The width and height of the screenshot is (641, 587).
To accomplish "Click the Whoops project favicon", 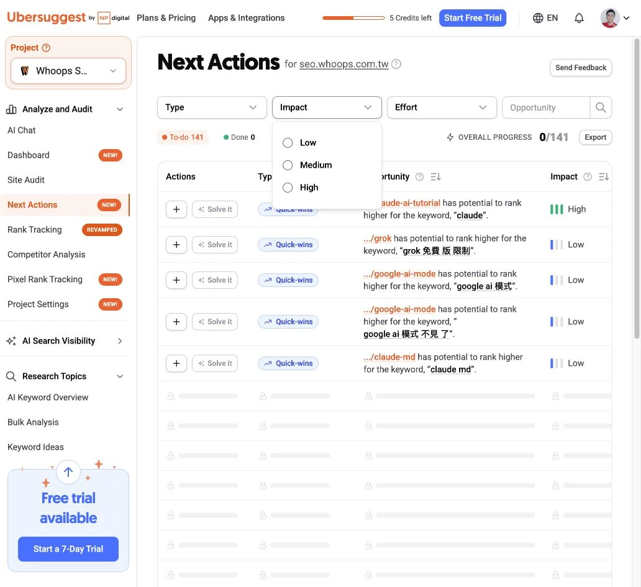I will [x=25, y=71].
